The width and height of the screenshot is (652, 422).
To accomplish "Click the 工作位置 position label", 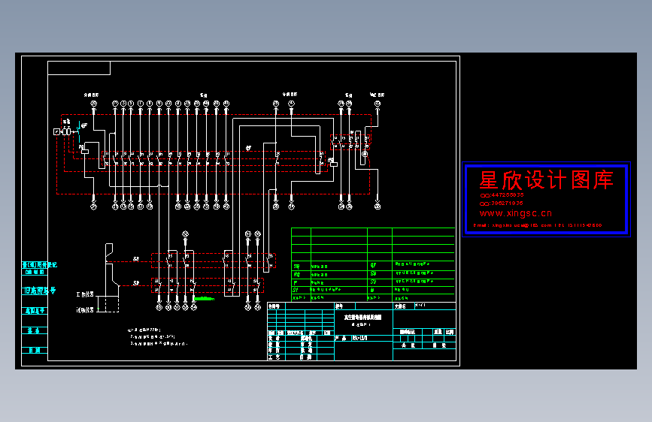I will [85, 294].
